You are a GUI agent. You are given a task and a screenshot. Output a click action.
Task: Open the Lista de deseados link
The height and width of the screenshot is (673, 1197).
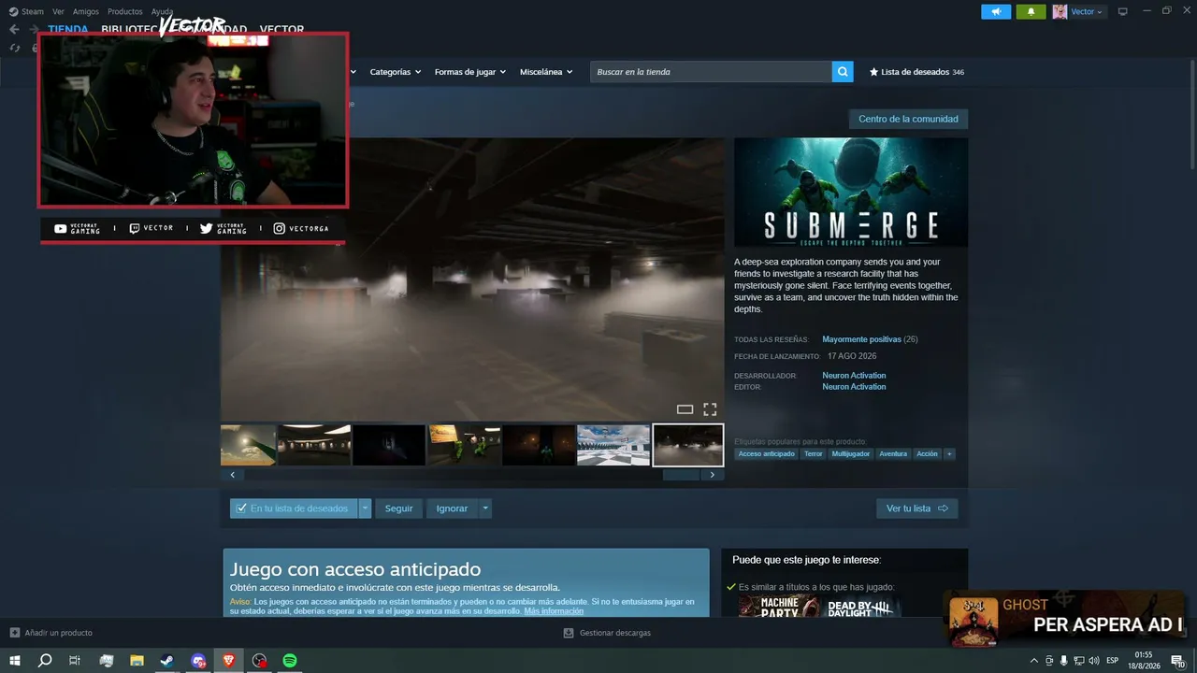click(915, 72)
